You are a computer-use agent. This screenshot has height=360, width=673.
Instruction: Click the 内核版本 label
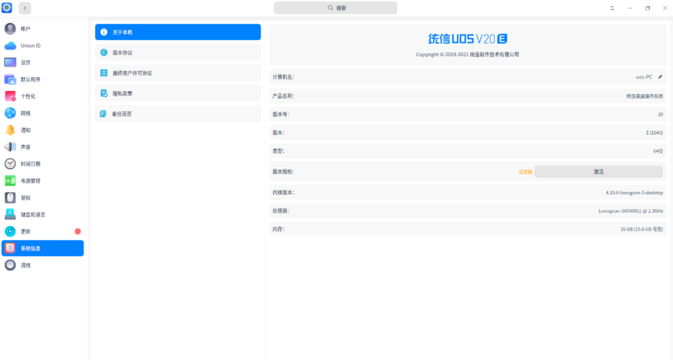(284, 192)
